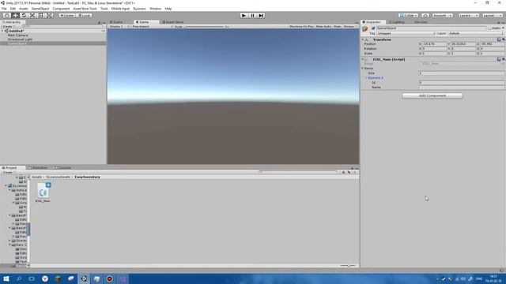The width and height of the screenshot is (506, 284).
Task: Collapse the Items array foldout
Action: [363, 69]
